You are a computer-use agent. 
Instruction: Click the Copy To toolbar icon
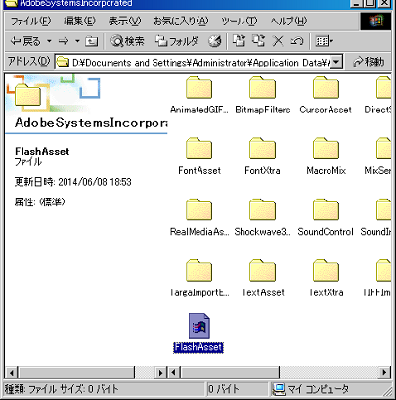(258, 41)
